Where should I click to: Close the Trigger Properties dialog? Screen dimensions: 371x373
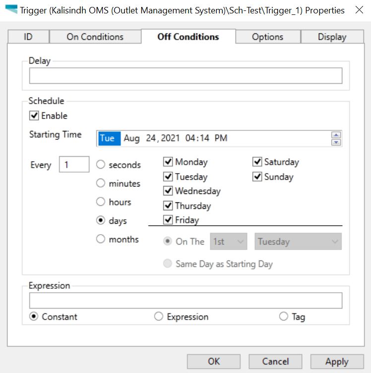click(359, 10)
